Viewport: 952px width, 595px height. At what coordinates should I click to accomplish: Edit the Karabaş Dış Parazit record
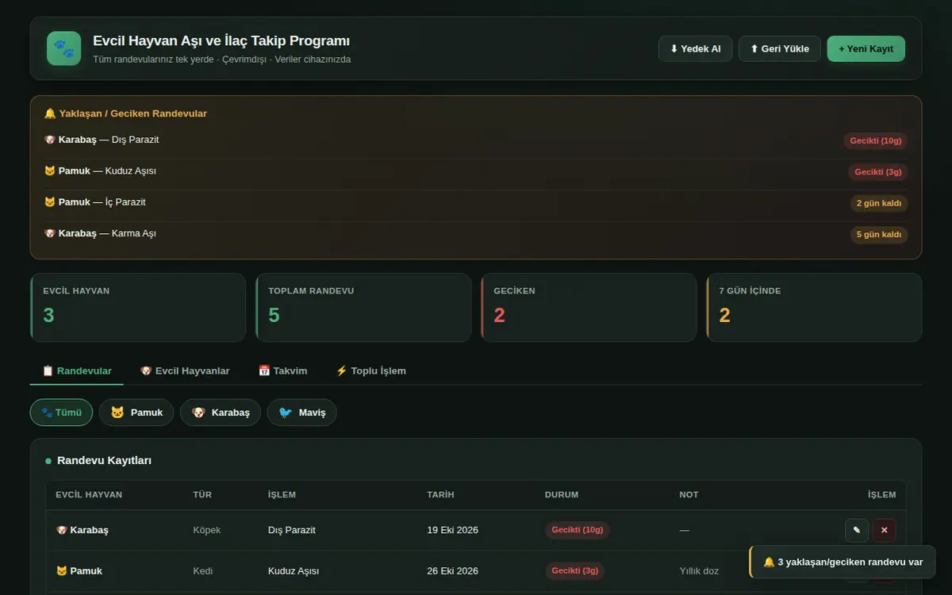point(857,530)
